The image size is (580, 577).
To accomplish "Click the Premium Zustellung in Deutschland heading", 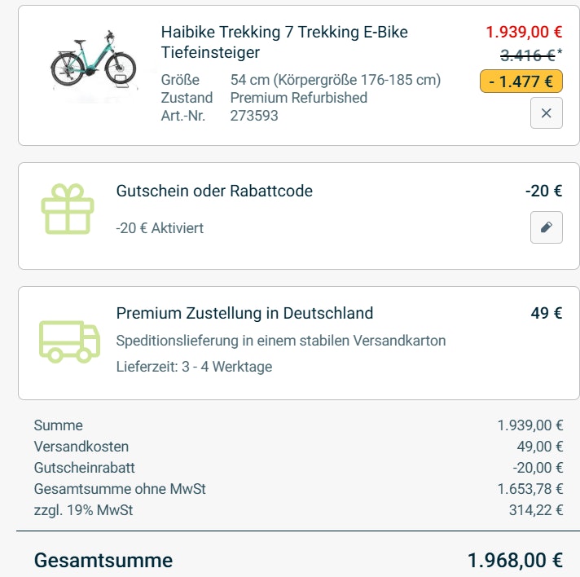I will 244,313.
